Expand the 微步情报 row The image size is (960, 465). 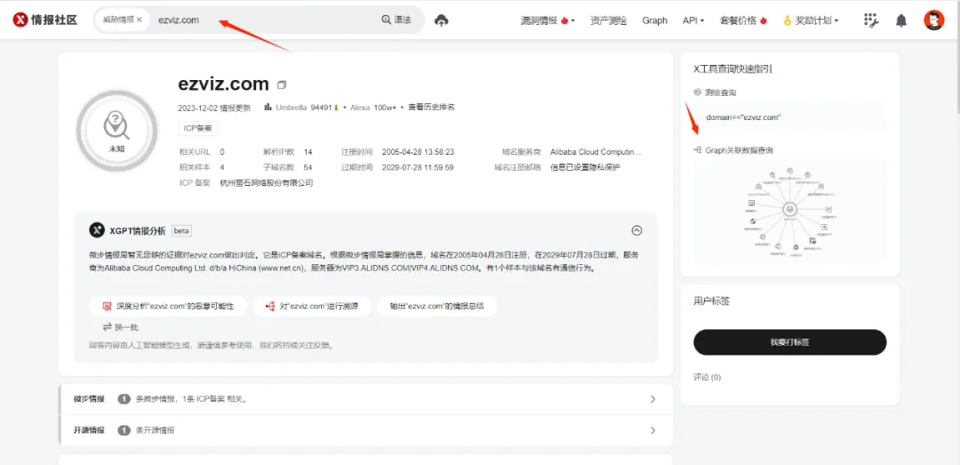(x=652, y=399)
